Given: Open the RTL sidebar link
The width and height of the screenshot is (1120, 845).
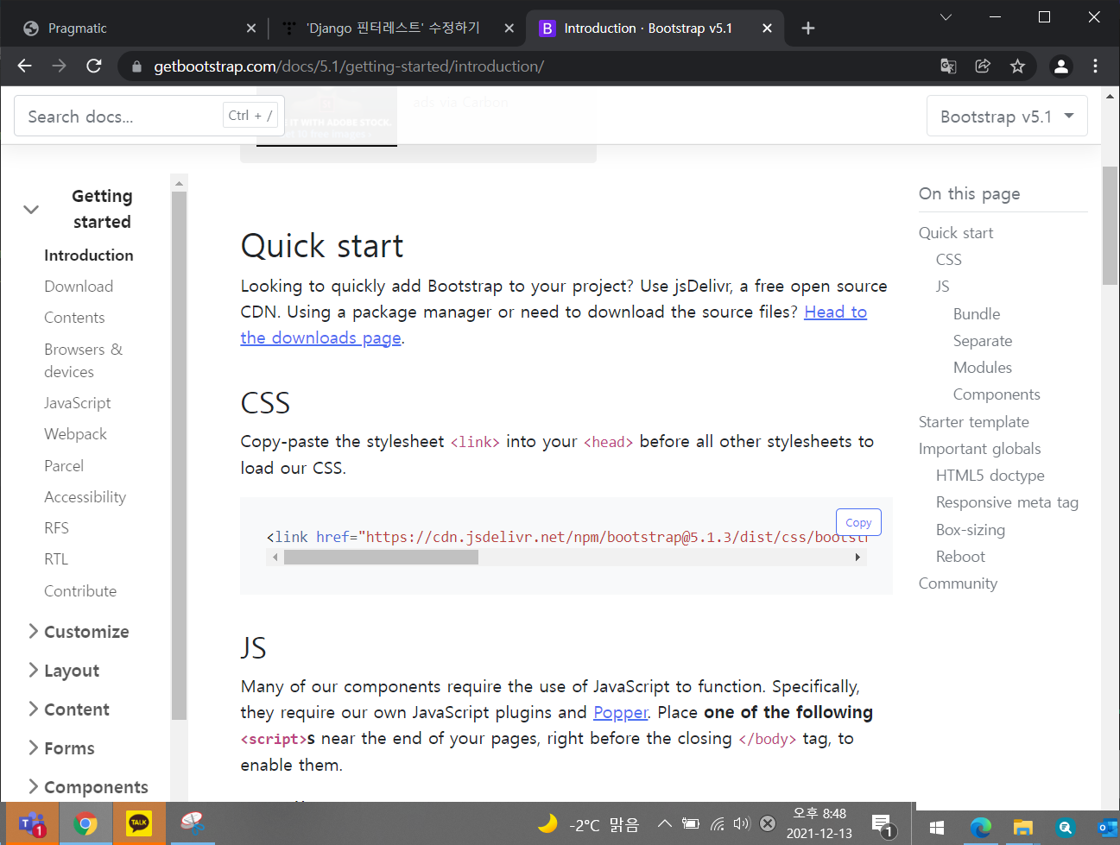Looking at the screenshot, I should pos(56,559).
